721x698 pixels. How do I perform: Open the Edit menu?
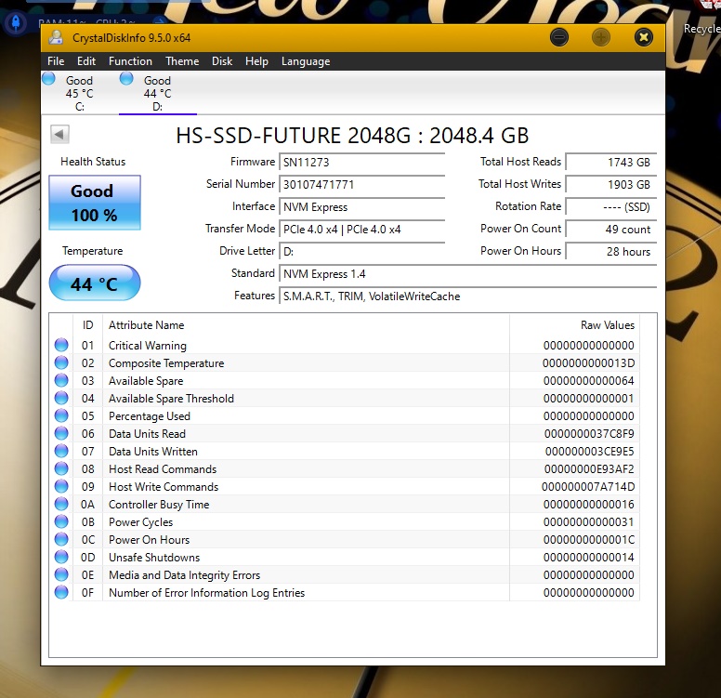point(86,61)
